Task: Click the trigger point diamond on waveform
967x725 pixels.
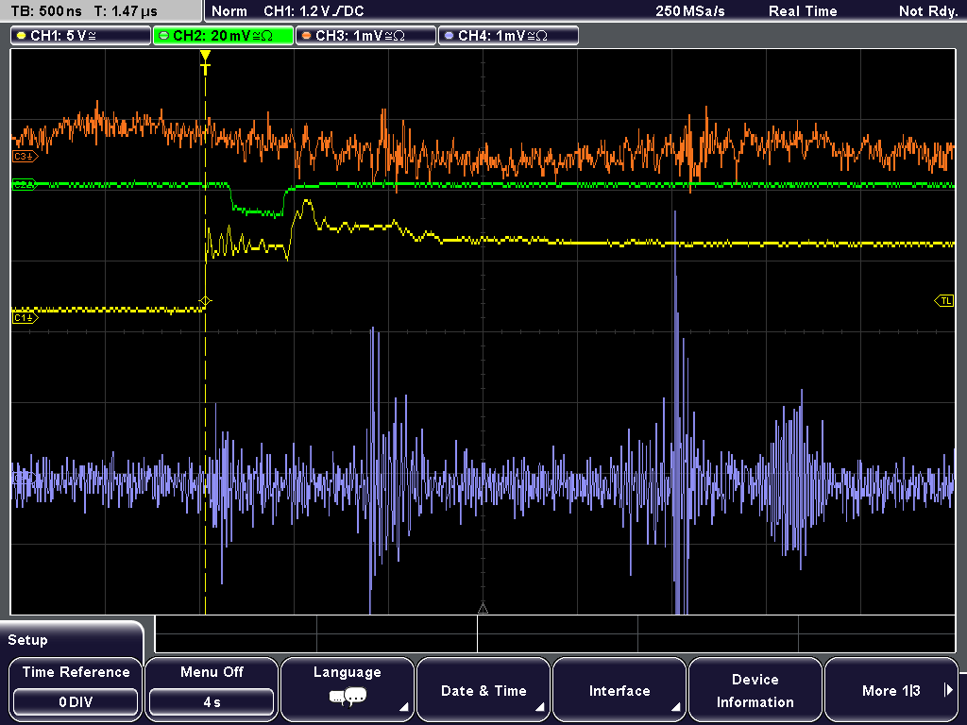Action: [205, 301]
